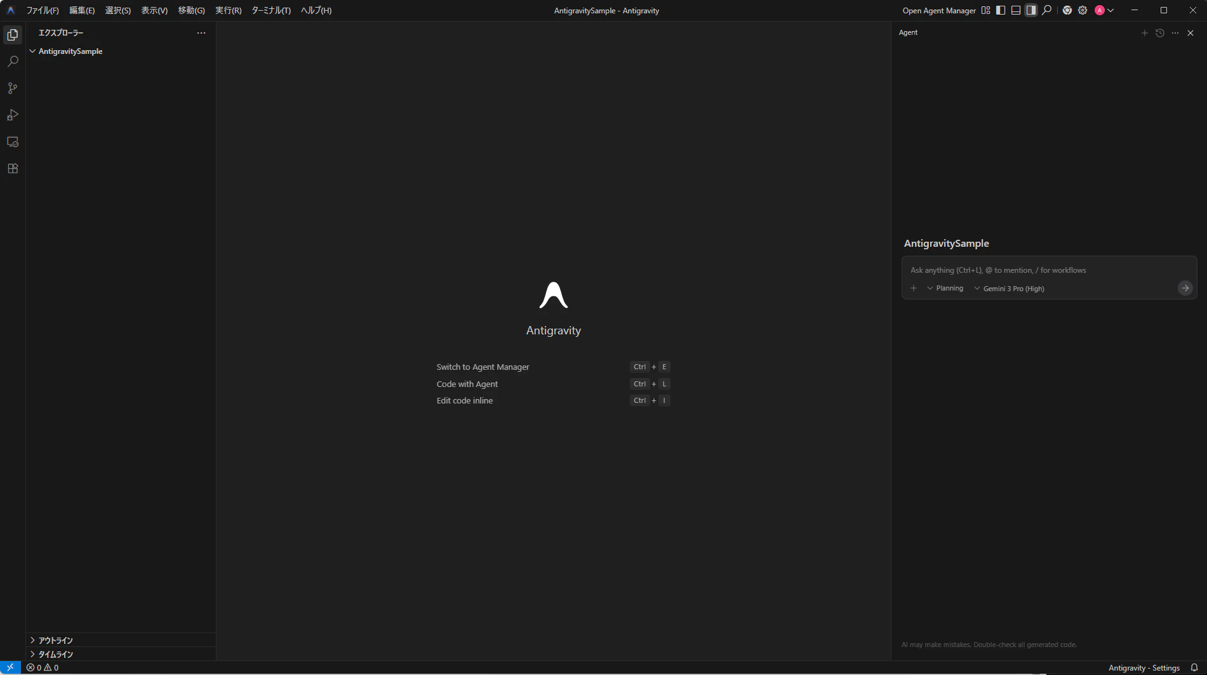Image resolution: width=1207 pixels, height=675 pixels.
Task: Open Agent panel more actions (three dots)
Action: pyautogui.click(x=1175, y=33)
